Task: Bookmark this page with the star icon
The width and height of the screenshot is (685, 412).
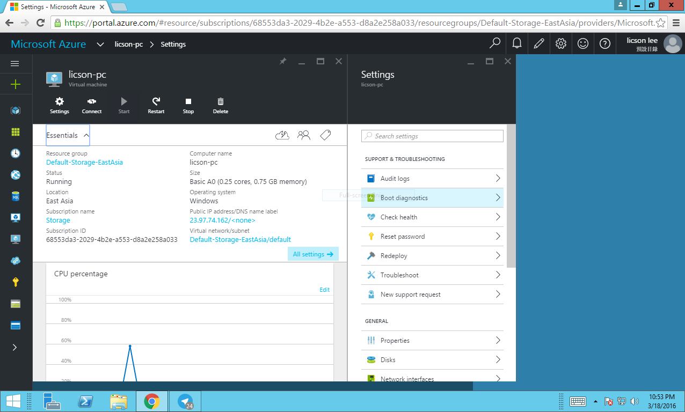Action: [661, 23]
